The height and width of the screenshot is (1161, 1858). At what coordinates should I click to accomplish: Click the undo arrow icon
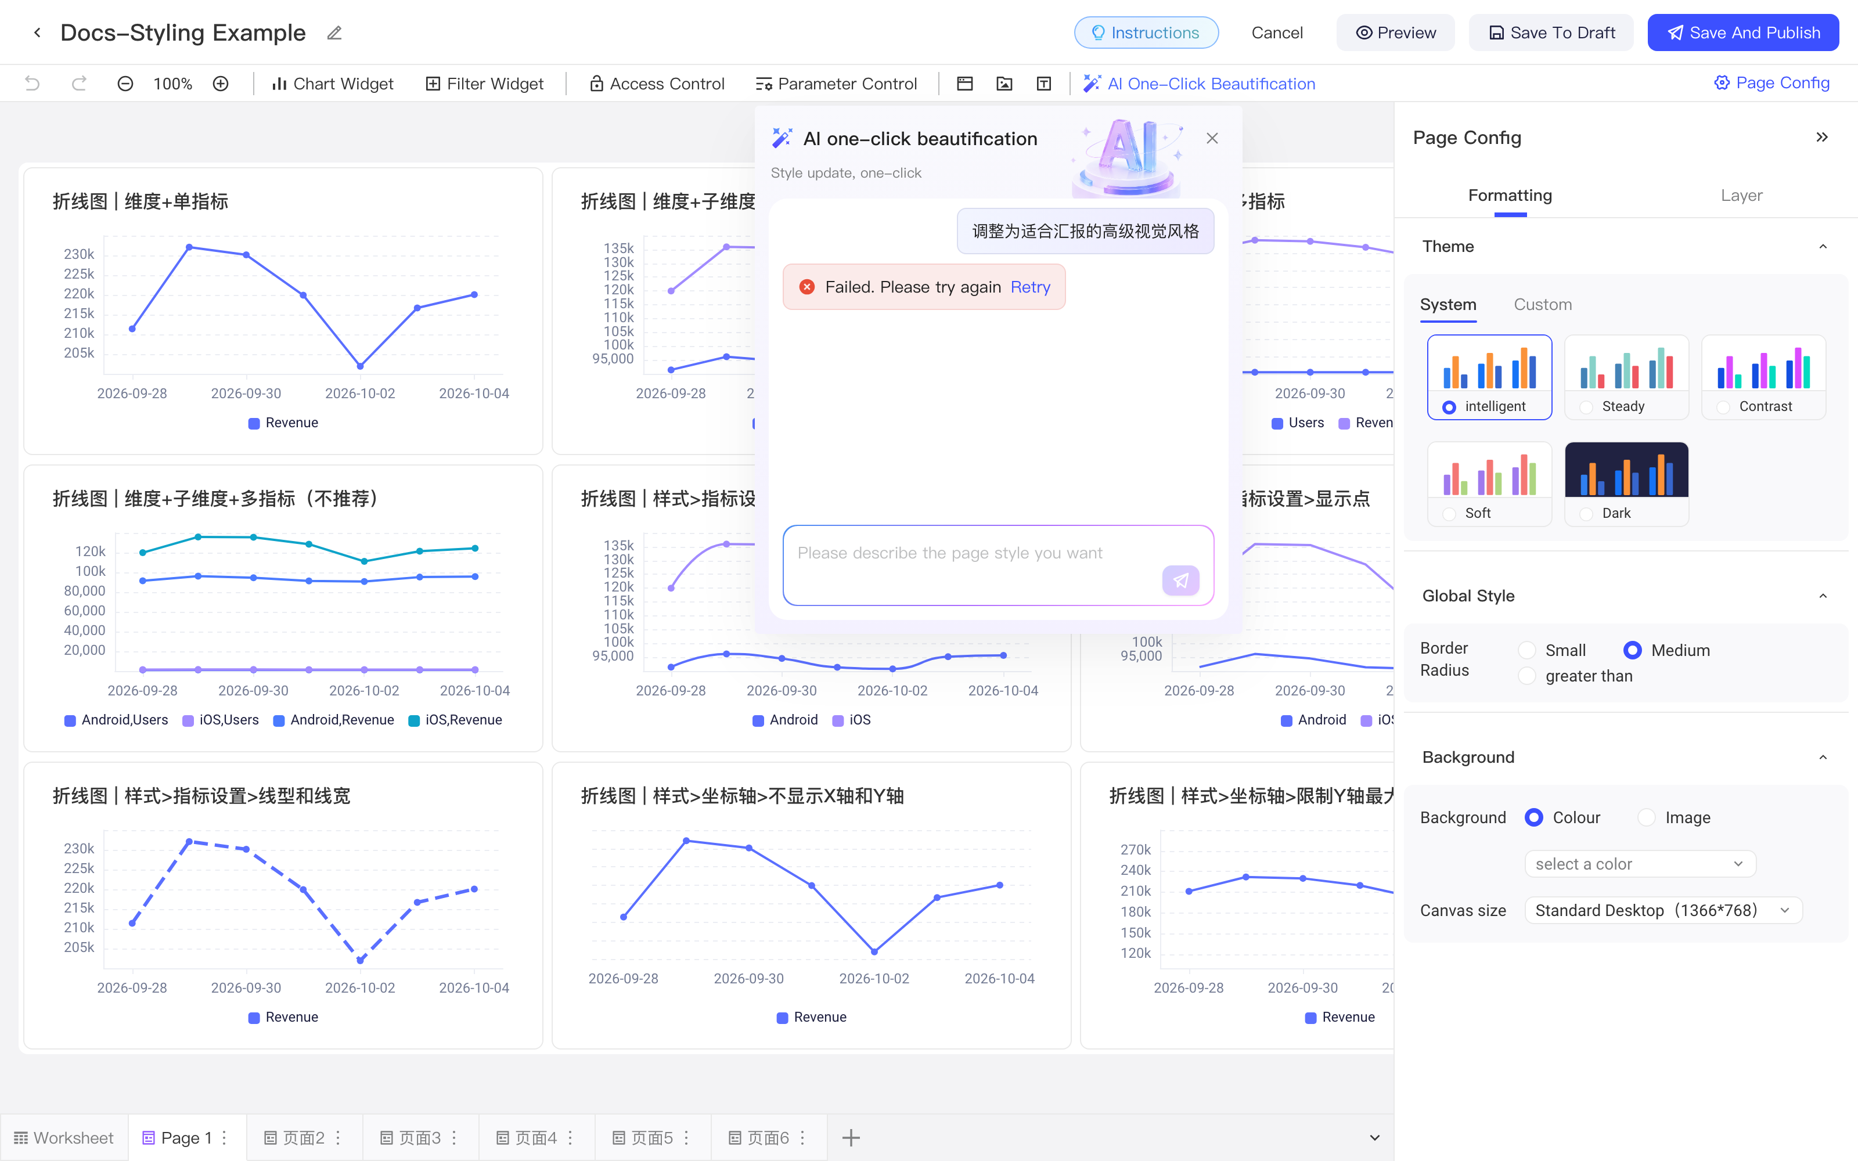33,84
